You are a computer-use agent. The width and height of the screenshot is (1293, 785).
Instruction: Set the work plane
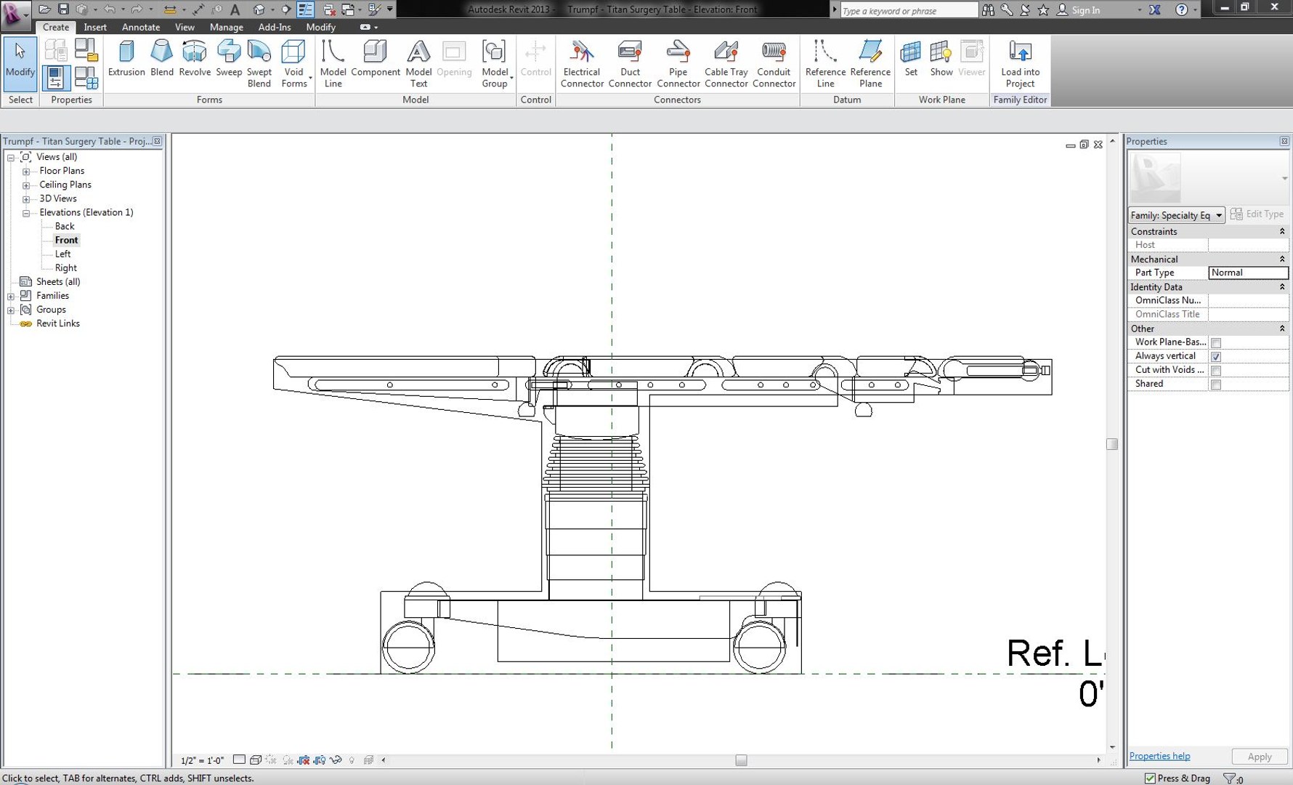911,58
